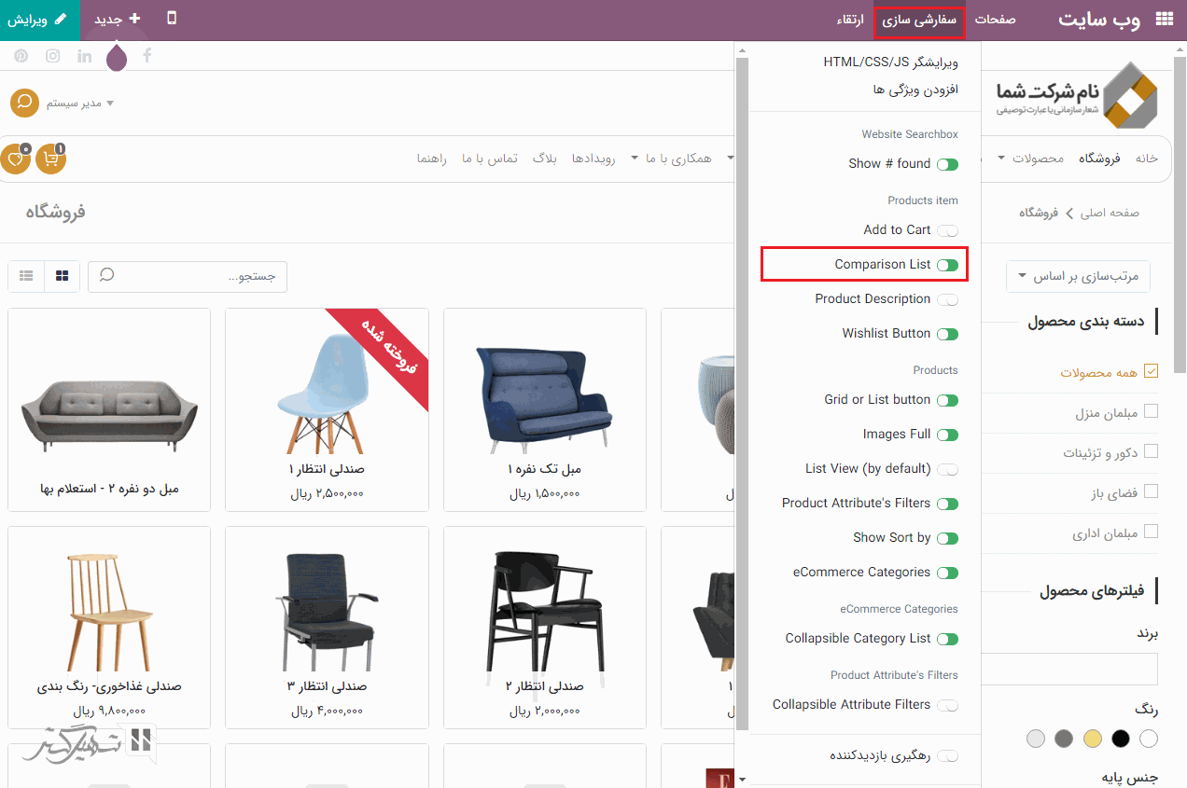This screenshot has width=1187, height=788.
Task: Toggle Show Sort by switch
Action: pyautogui.click(x=948, y=538)
